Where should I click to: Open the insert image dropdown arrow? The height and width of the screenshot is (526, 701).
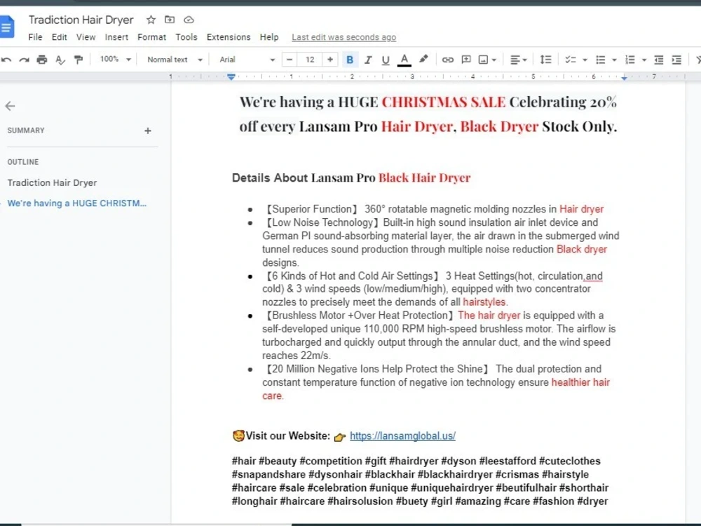click(494, 60)
